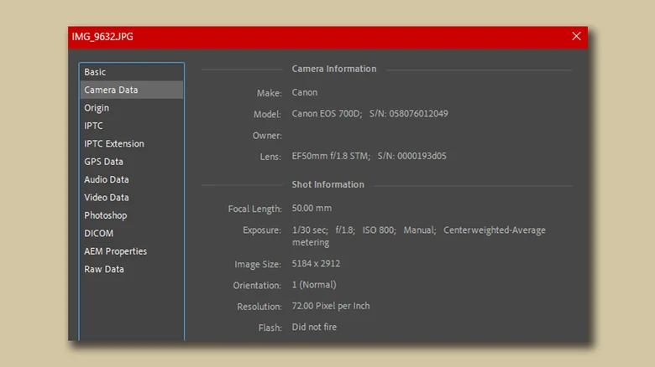Open the Audio Data section
The image size is (655, 367).
click(106, 179)
